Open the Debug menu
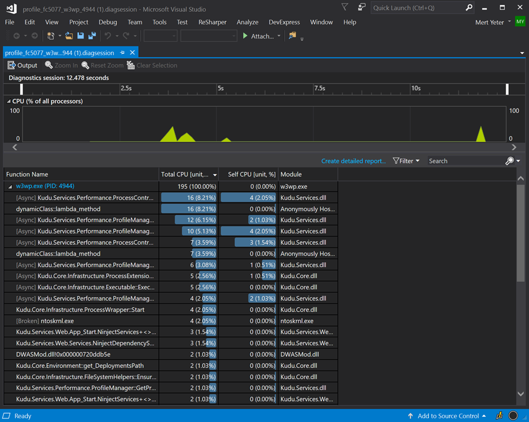Image resolution: width=529 pixels, height=422 pixels. point(107,23)
